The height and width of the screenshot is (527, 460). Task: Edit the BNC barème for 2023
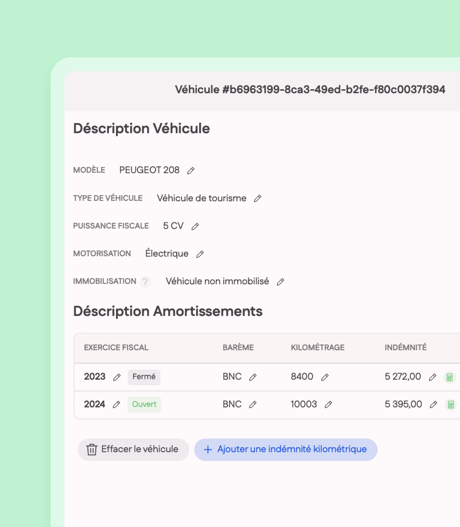tap(253, 377)
